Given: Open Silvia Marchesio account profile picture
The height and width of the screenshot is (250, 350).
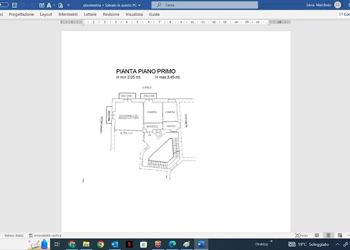Looking at the screenshot, I should [337, 4].
